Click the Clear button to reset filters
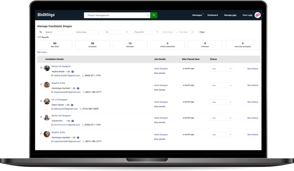The height and width of the screenshot is (171, 294). coord(202,32)
